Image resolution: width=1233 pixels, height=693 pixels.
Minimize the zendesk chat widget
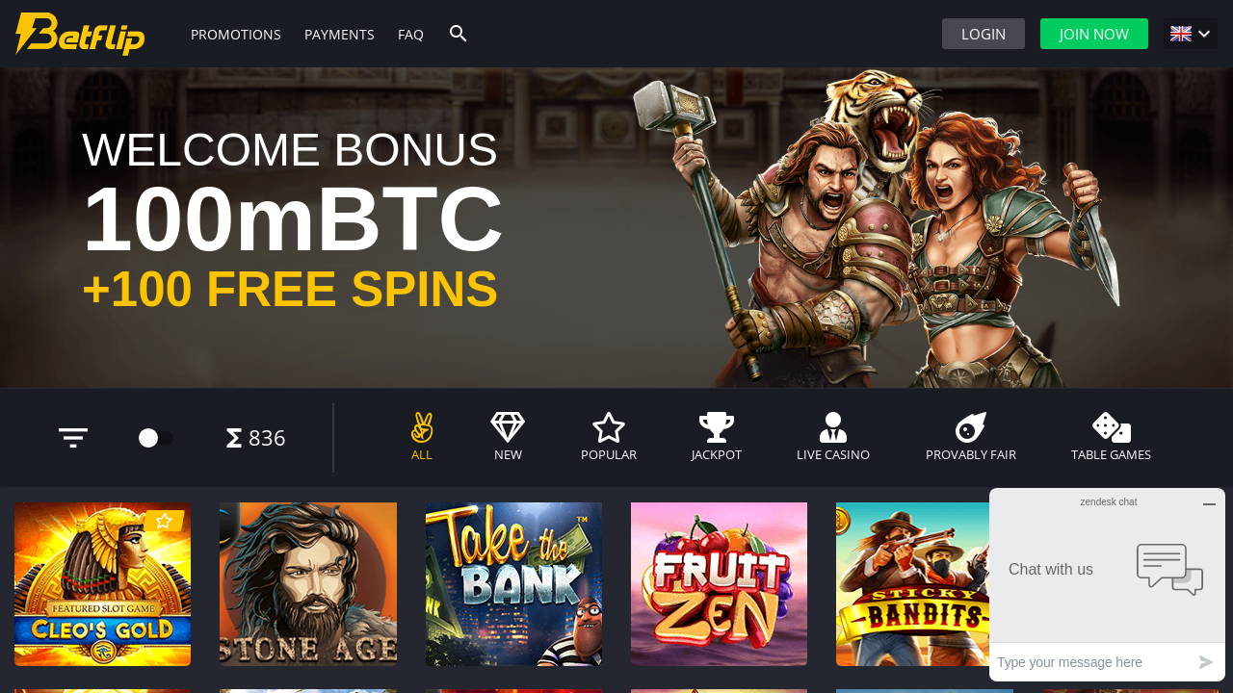pos(1209,503)
